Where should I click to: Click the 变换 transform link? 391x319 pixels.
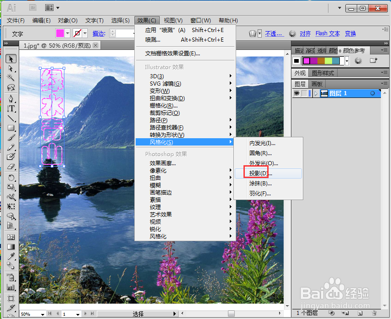tap(350, 33)
